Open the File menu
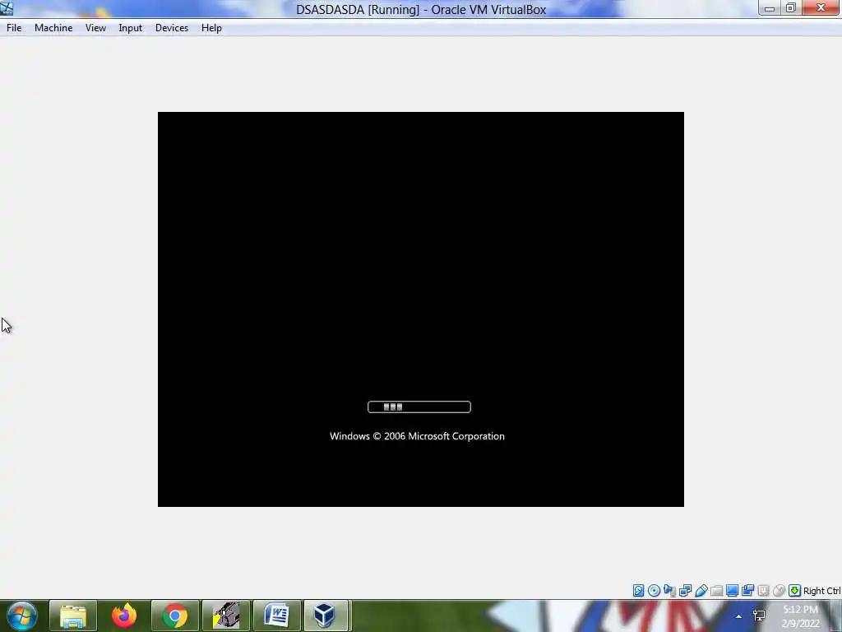The height and width of the screenshot is (632, 842). (14, 28)
